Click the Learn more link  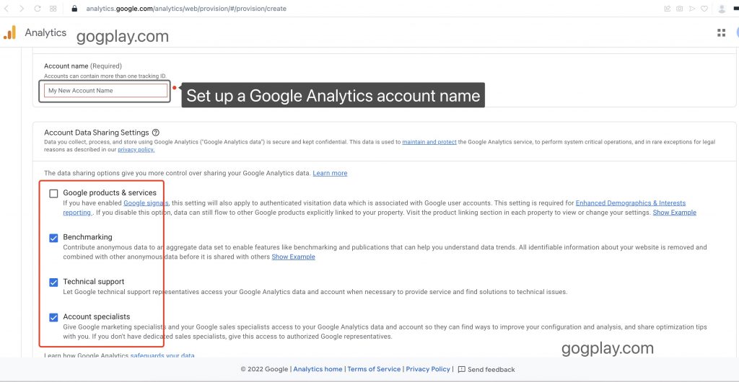click(x=330, y=173)
